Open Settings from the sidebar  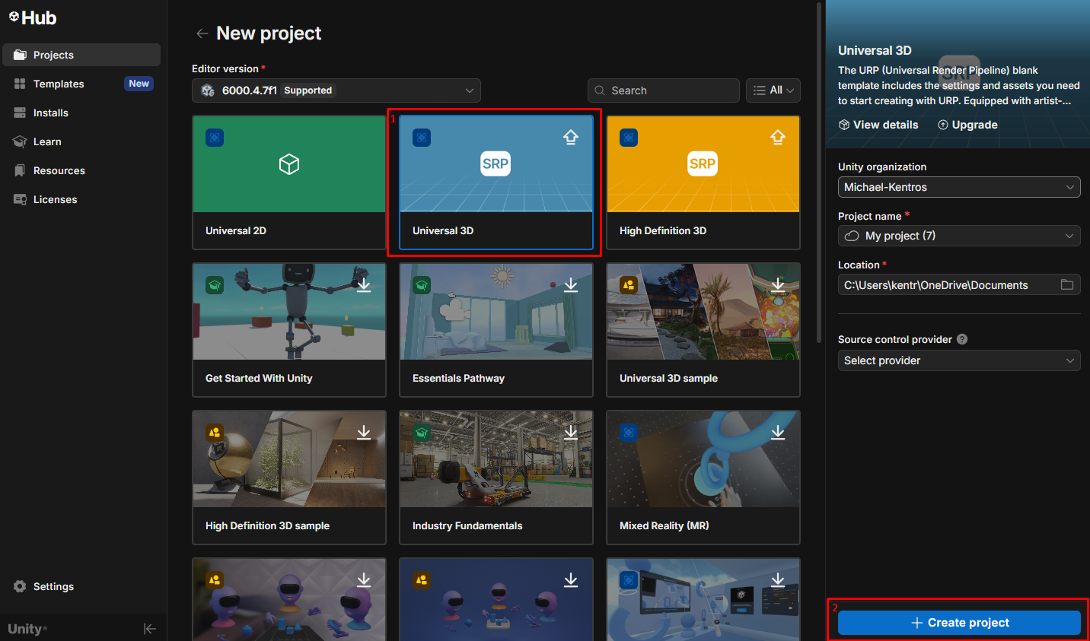pos(44,586)
